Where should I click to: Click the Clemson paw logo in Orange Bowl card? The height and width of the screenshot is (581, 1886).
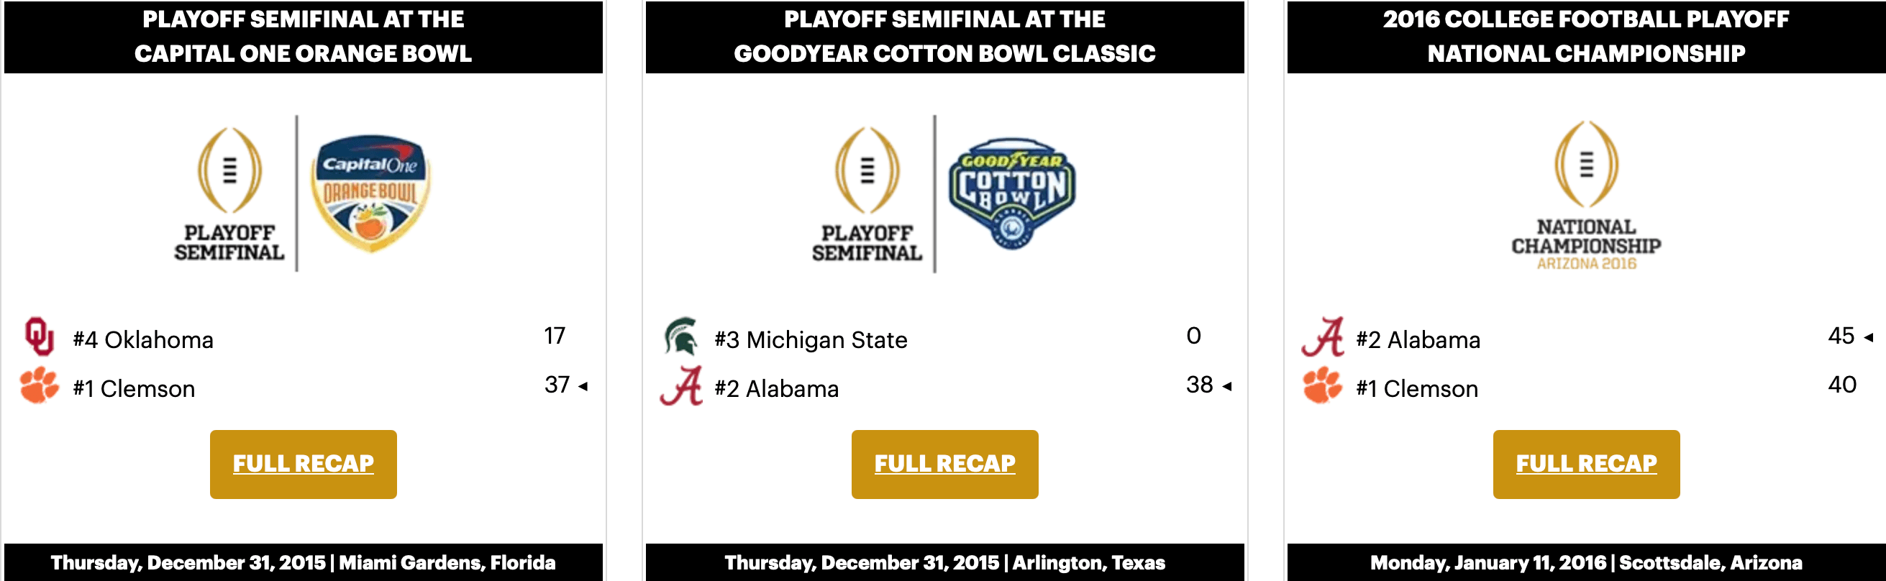point(39,385)
